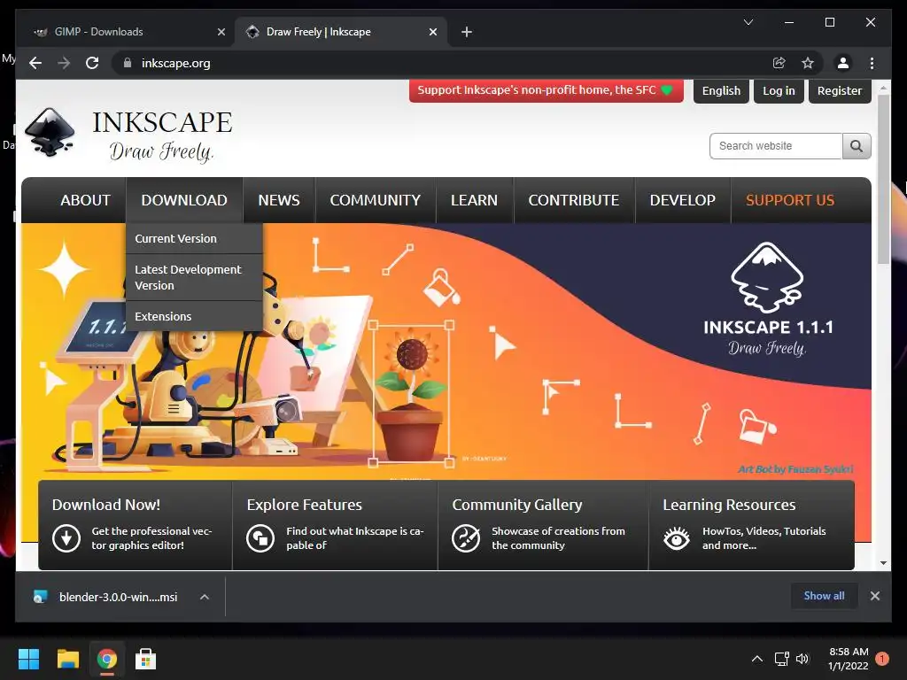Click Show all downloads
Image resolution: width=907 pixels, height=680 pixels.
[824, 596]
